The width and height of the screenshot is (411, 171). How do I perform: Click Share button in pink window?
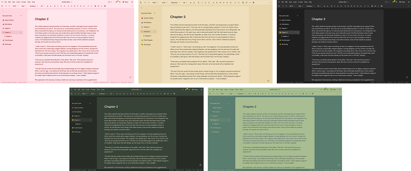[x=125, y=2]
